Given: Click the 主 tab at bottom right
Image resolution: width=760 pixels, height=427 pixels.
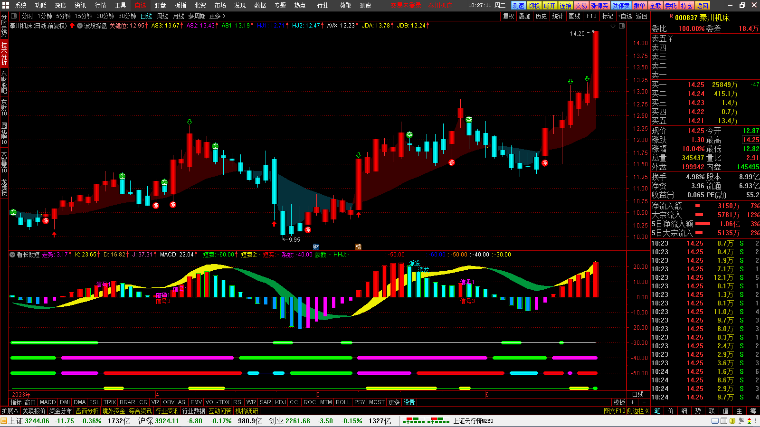Looking at the screenshot, I should [739, 411].
